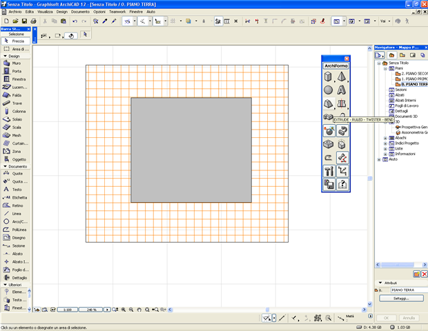Image resolution: width=428 pixels, height=331 pixels.
Task: Open the Visualizza menu
Action: point(45,12)
